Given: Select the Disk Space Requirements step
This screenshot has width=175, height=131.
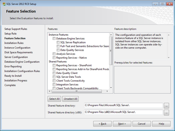Looking at the screenshot, I should tap(19, 52).
